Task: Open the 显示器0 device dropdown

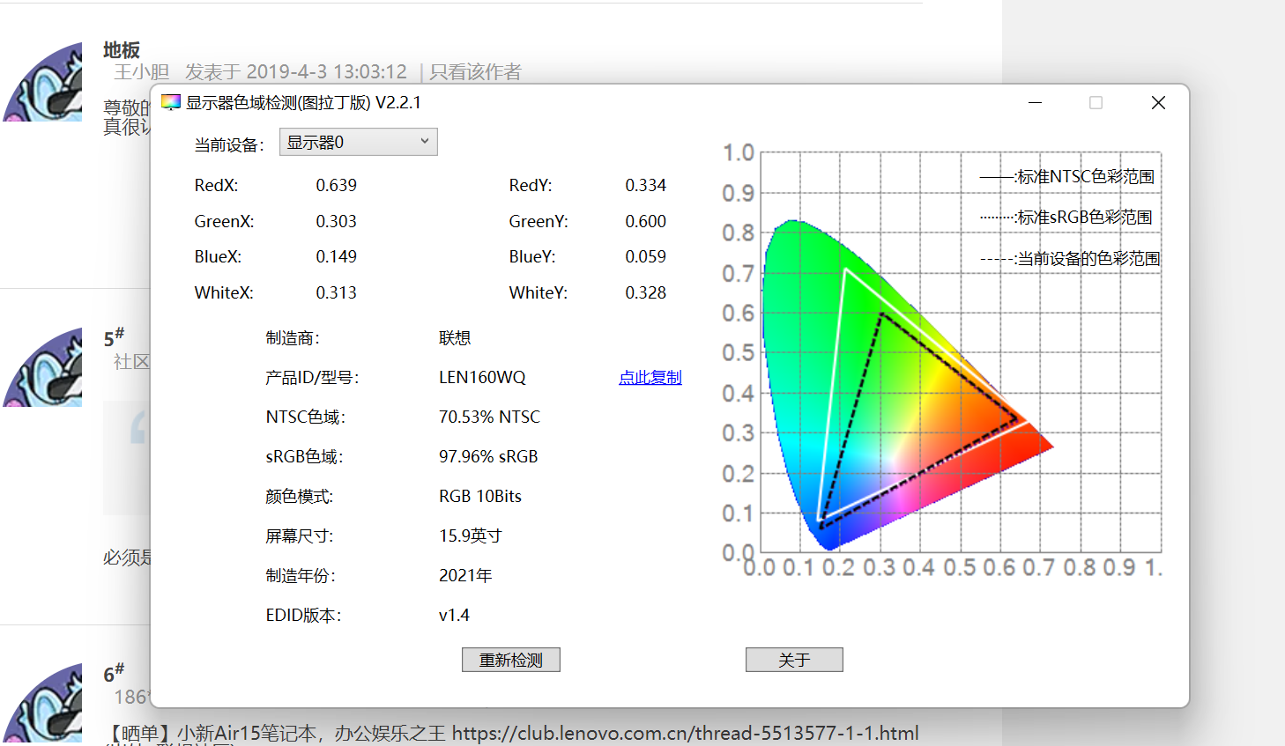Action: pos(358,142)
